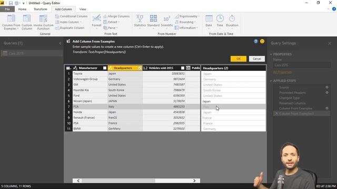The height and width of the screenshot is (189, 337).
Task: Click the horizontal scrollbar left arrow
Action: click(x=78, y=181)
